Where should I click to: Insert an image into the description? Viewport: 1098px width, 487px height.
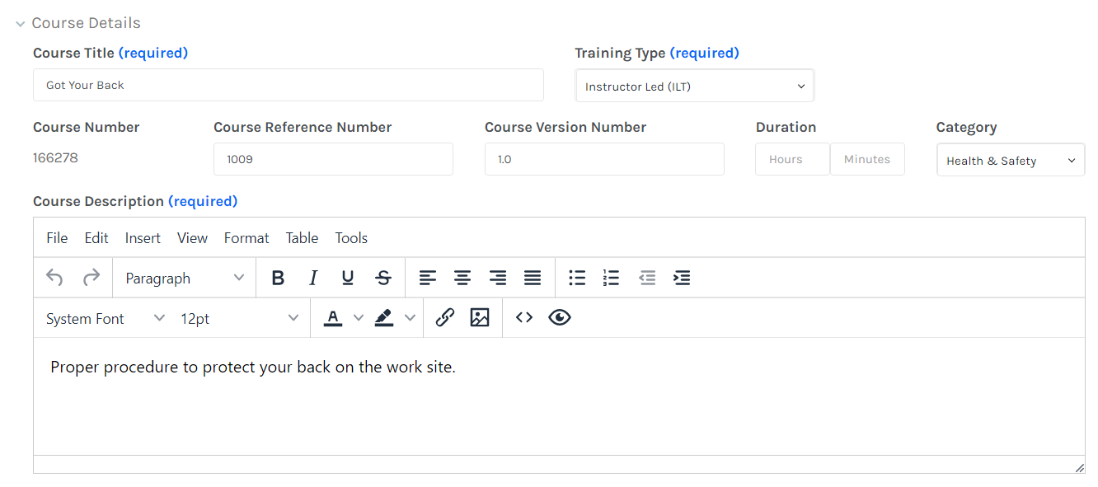[480, 318]
